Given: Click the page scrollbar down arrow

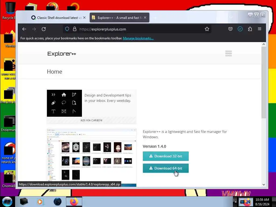Looking at the screenshot, I should coord(264,185).
